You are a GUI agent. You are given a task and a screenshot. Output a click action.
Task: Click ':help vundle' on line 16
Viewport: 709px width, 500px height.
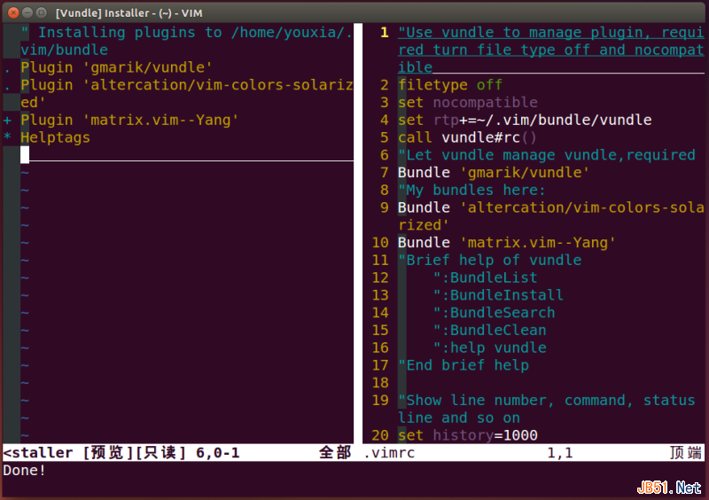click(x=490, y=348)
